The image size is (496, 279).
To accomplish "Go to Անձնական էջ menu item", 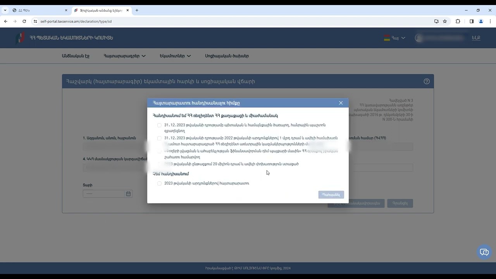I will [76, 56].
